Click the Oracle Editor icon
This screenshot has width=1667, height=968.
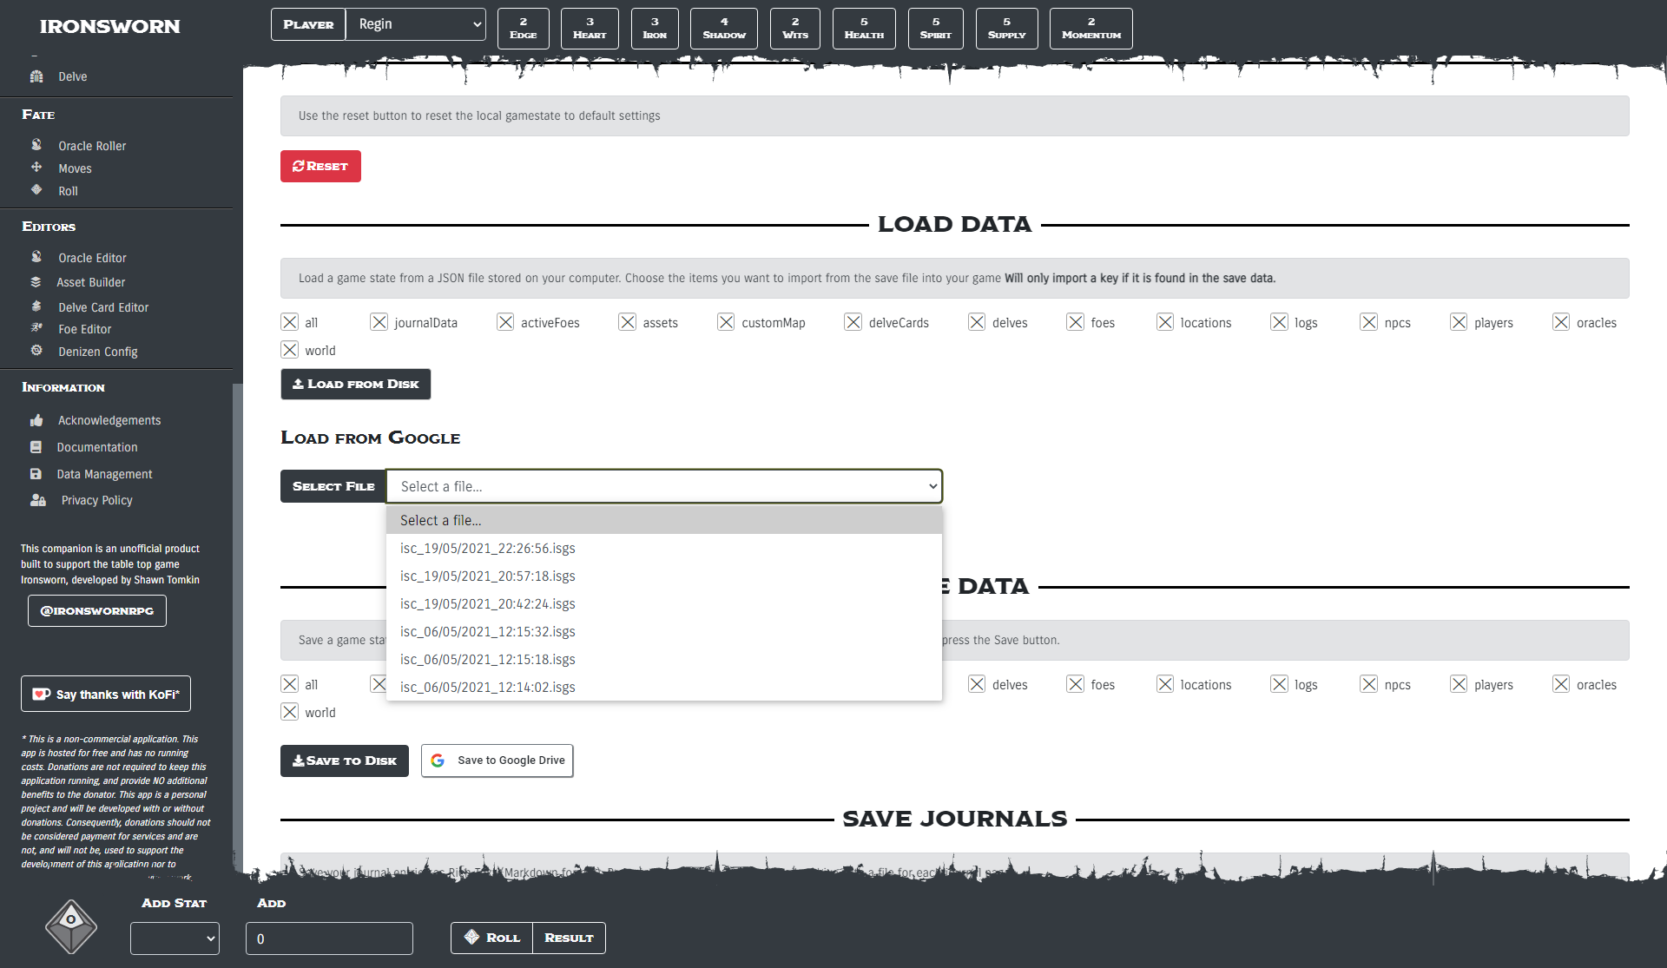pos(36,257)
